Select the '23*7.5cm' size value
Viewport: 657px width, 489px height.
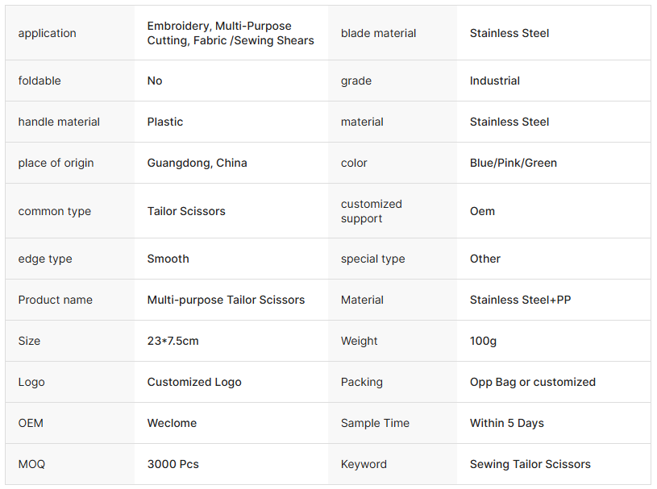173,341
